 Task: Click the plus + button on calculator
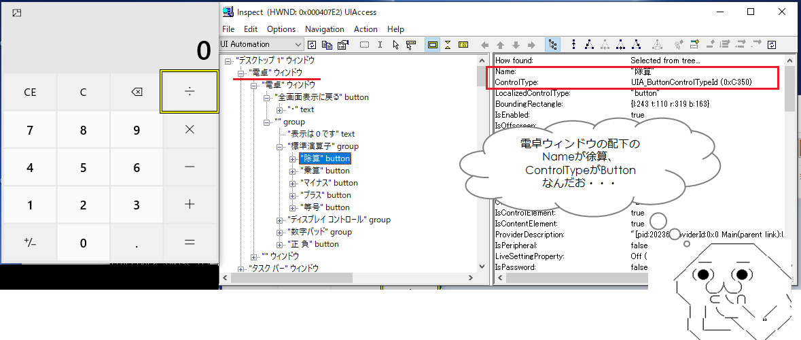point(190,205)
